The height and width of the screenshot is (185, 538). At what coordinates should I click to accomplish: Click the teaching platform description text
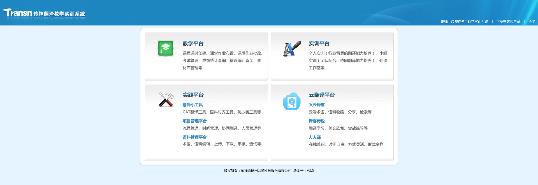pos(222,60)
